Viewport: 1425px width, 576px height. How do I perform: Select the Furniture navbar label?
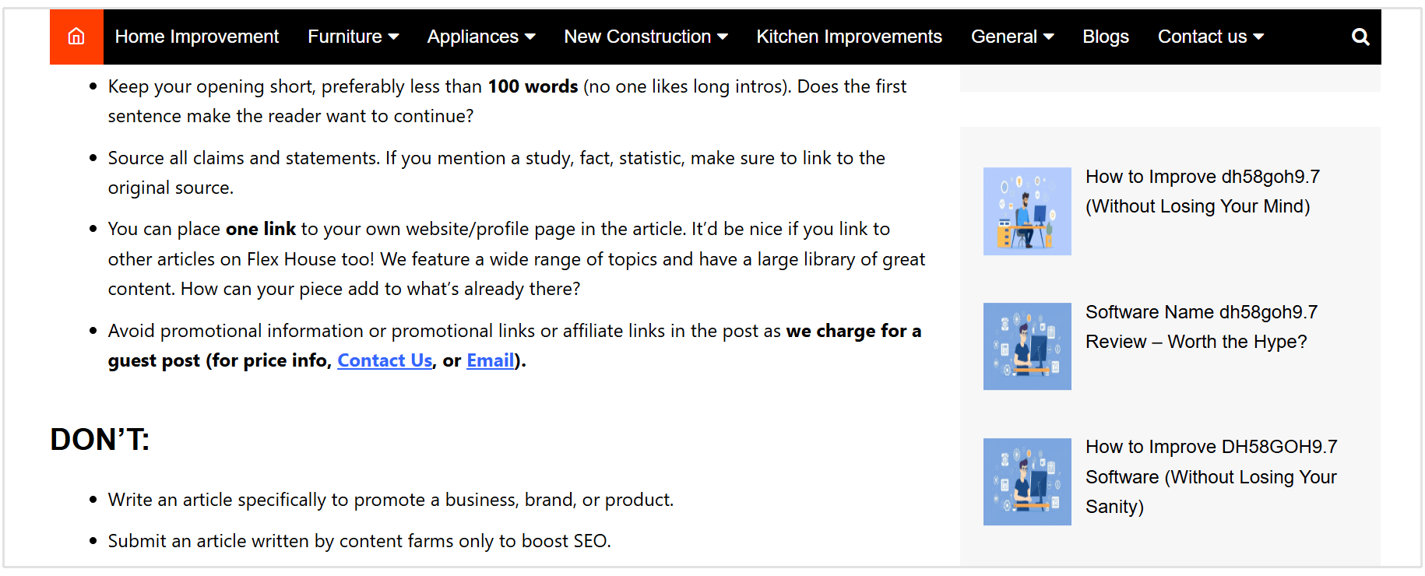coord(343,36)
